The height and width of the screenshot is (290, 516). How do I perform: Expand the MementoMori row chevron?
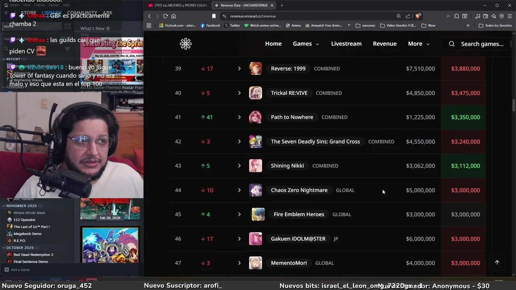pyautogui.click(x=239, y=263)
